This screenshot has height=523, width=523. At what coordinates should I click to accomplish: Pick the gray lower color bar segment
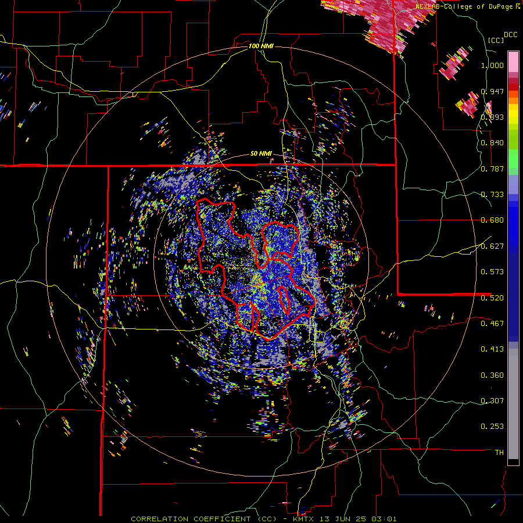click(513, 404)
